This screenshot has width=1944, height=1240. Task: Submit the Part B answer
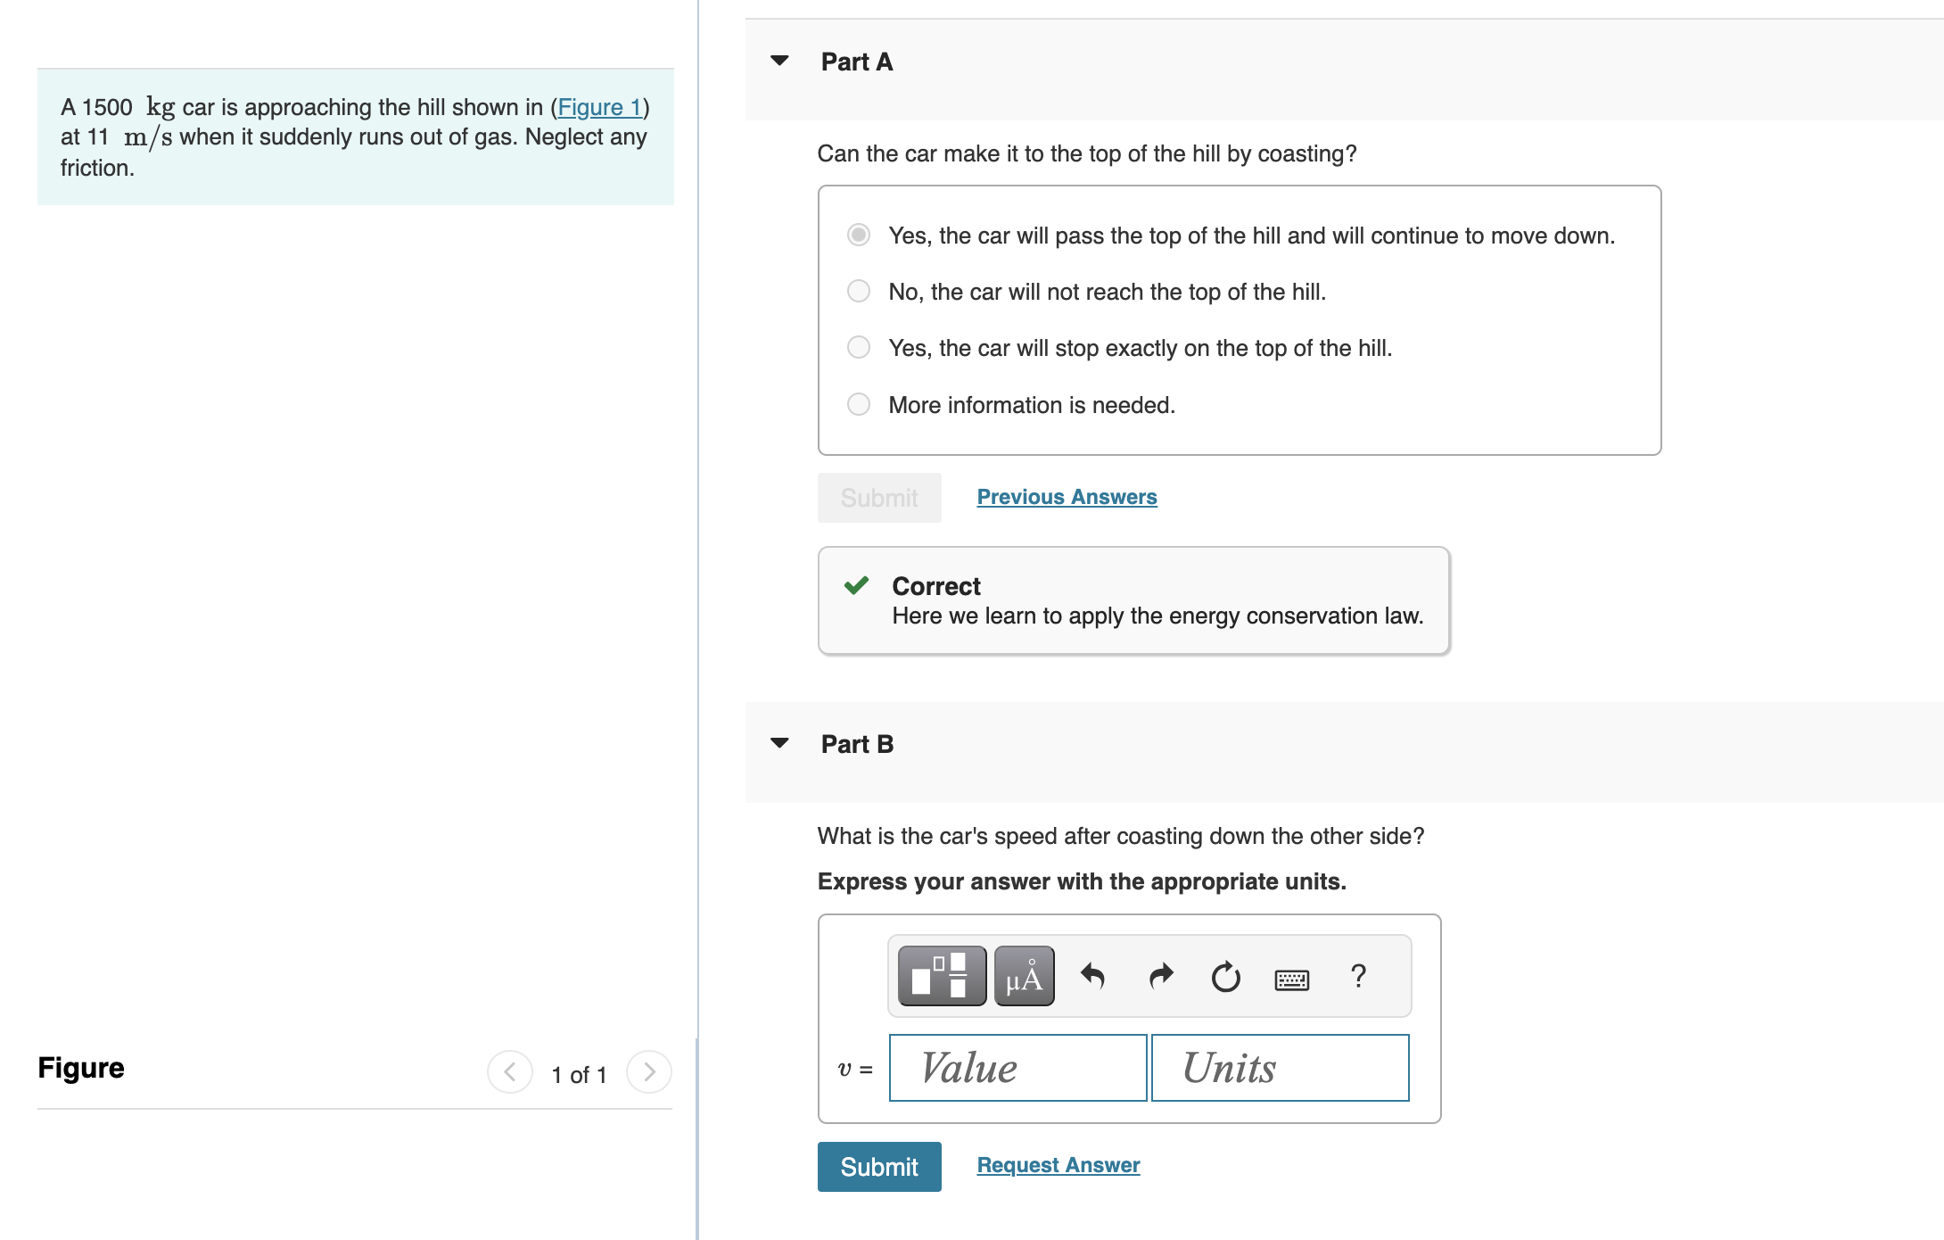[878, 1166]
